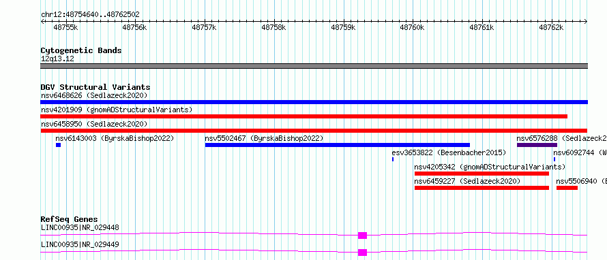
Task: Select the red nsv6458950 variant bar
Action: 314,131
